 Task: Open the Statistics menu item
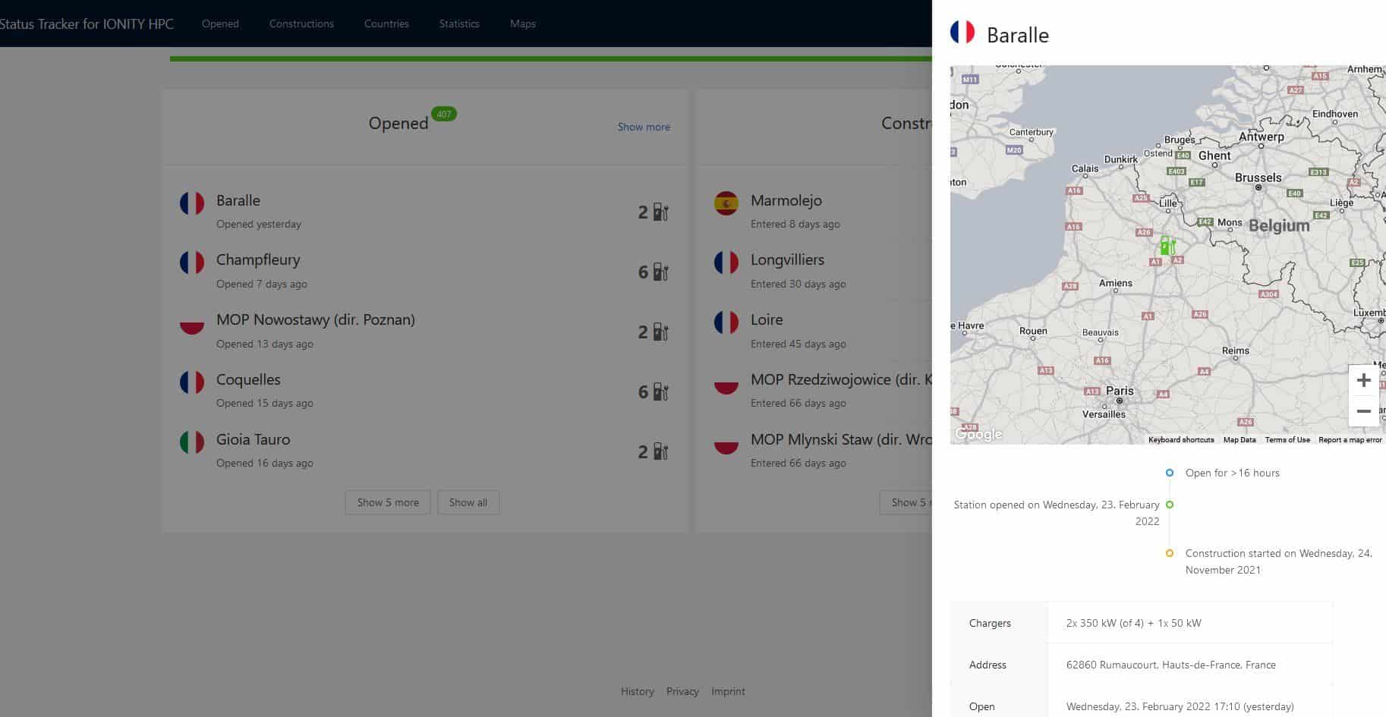pyautogui.click(x=459, y=24)
